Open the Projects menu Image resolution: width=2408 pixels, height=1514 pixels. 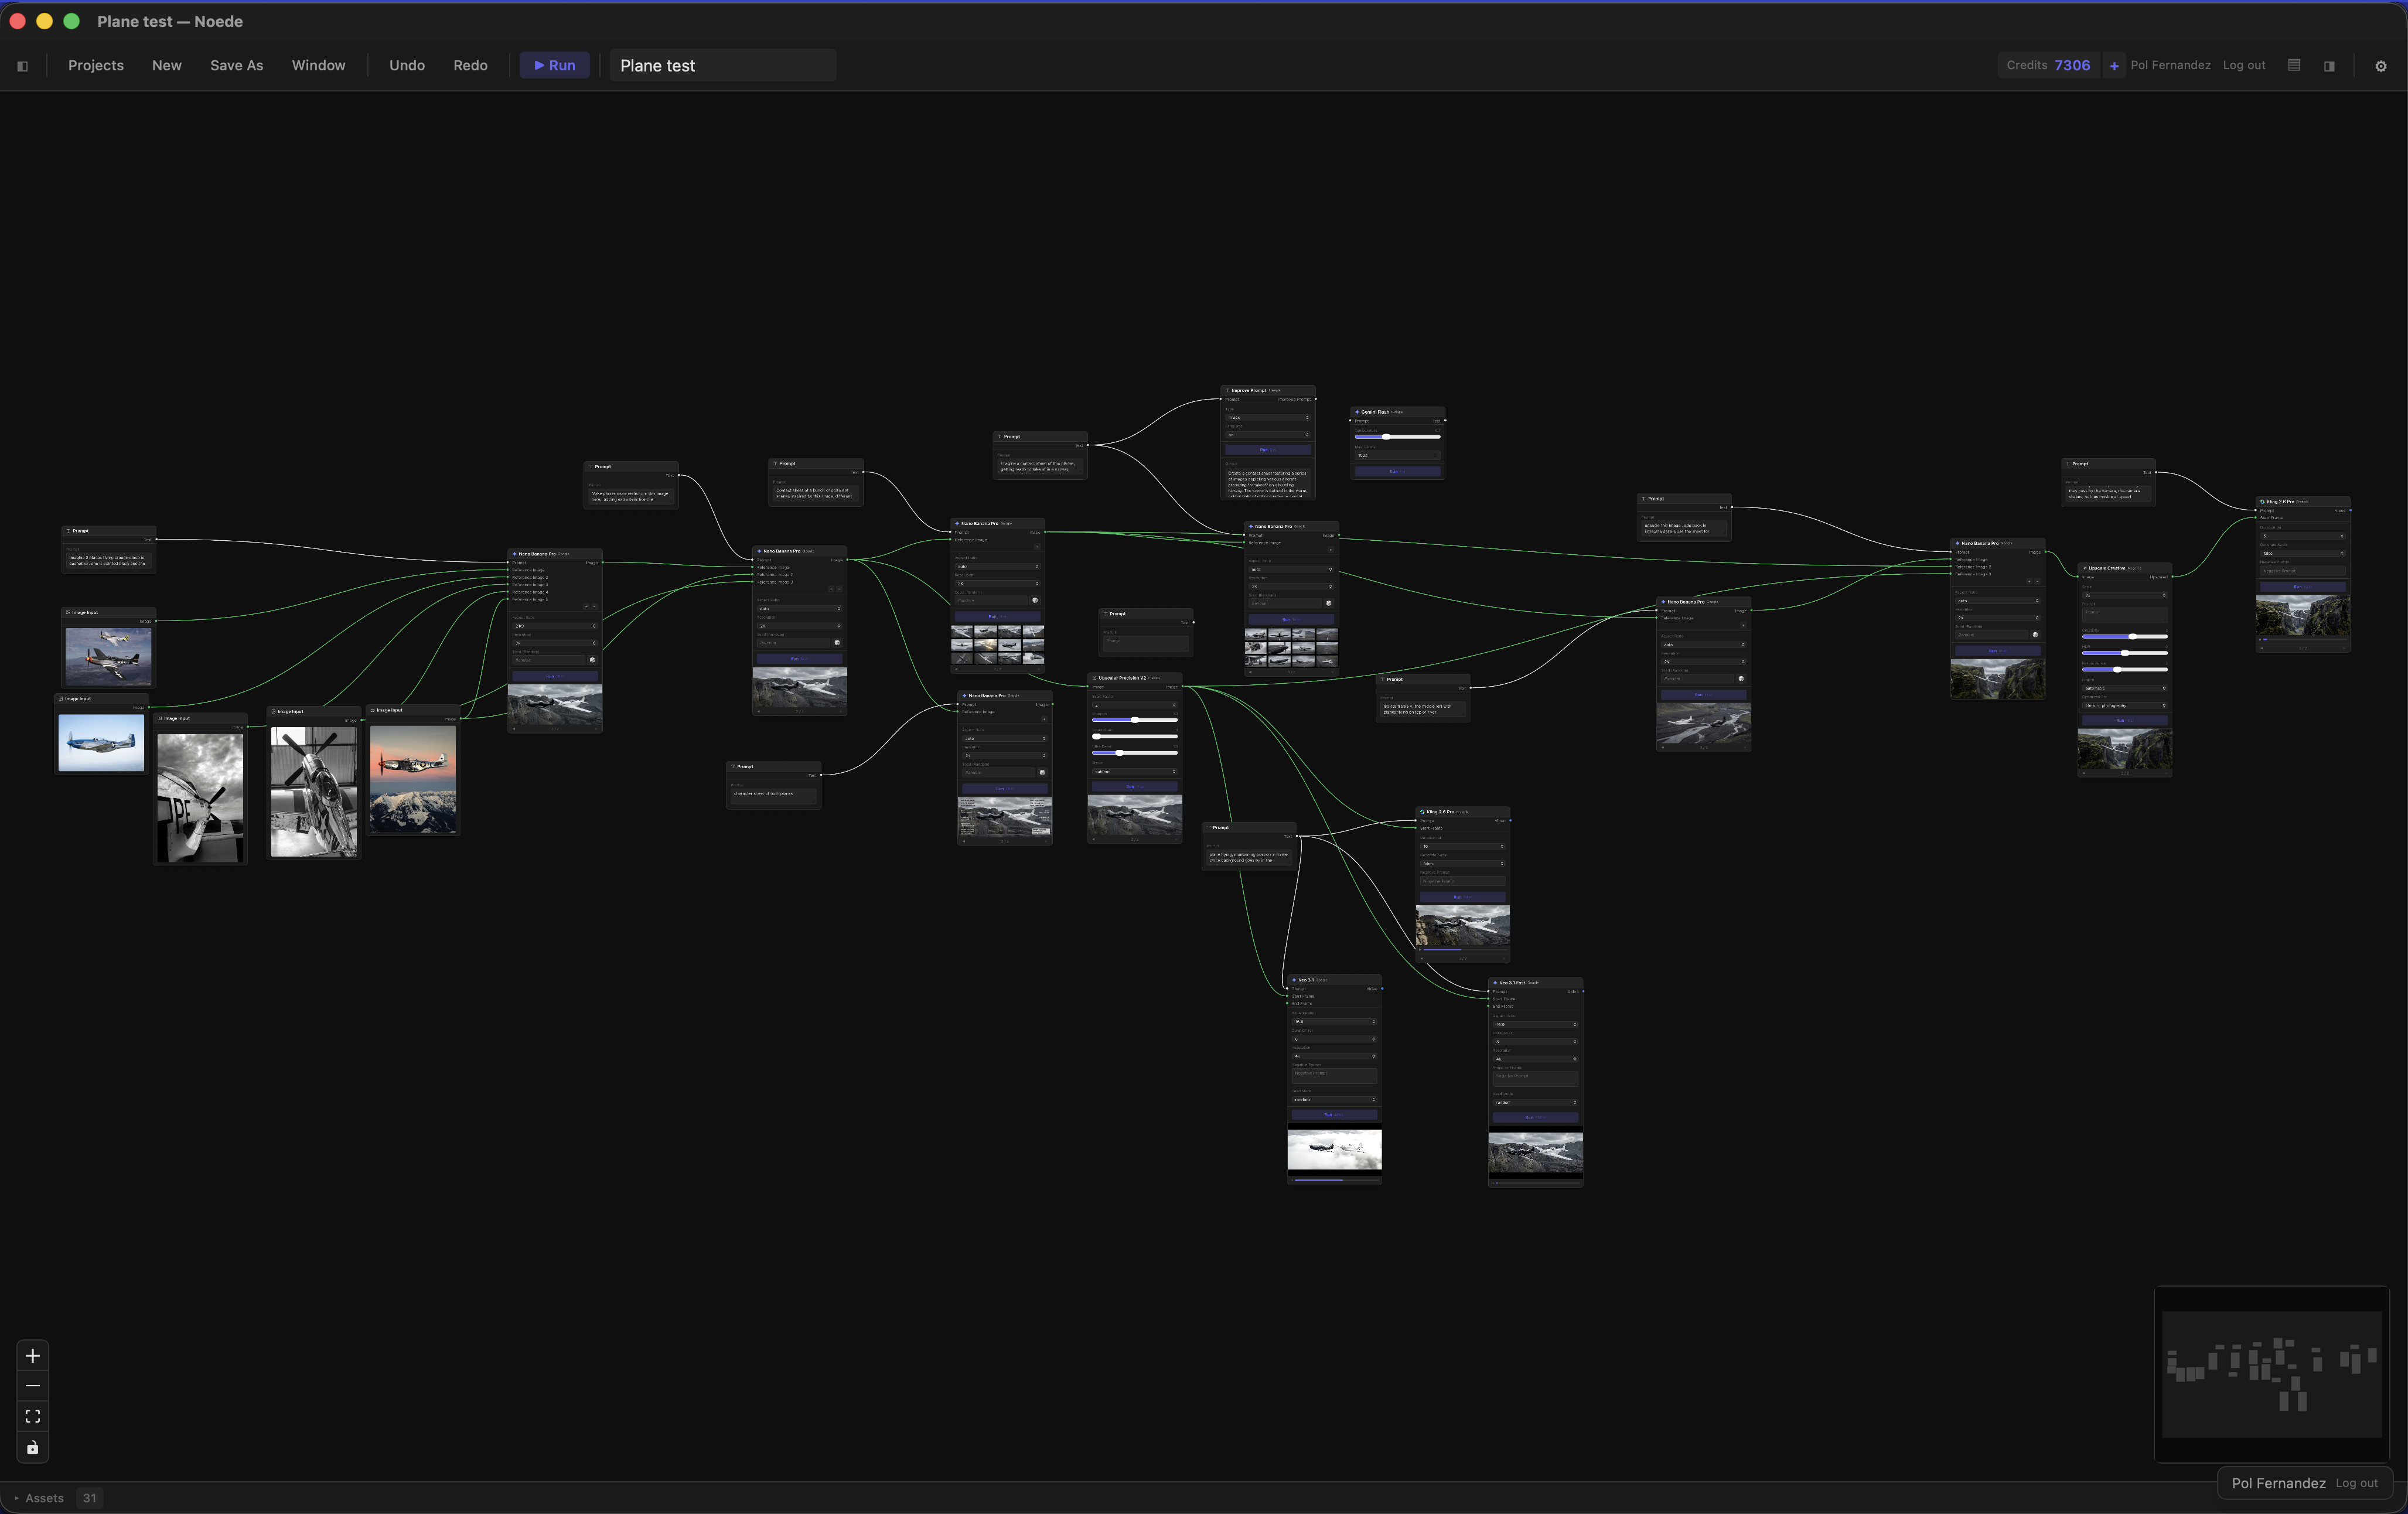point(95,65)
